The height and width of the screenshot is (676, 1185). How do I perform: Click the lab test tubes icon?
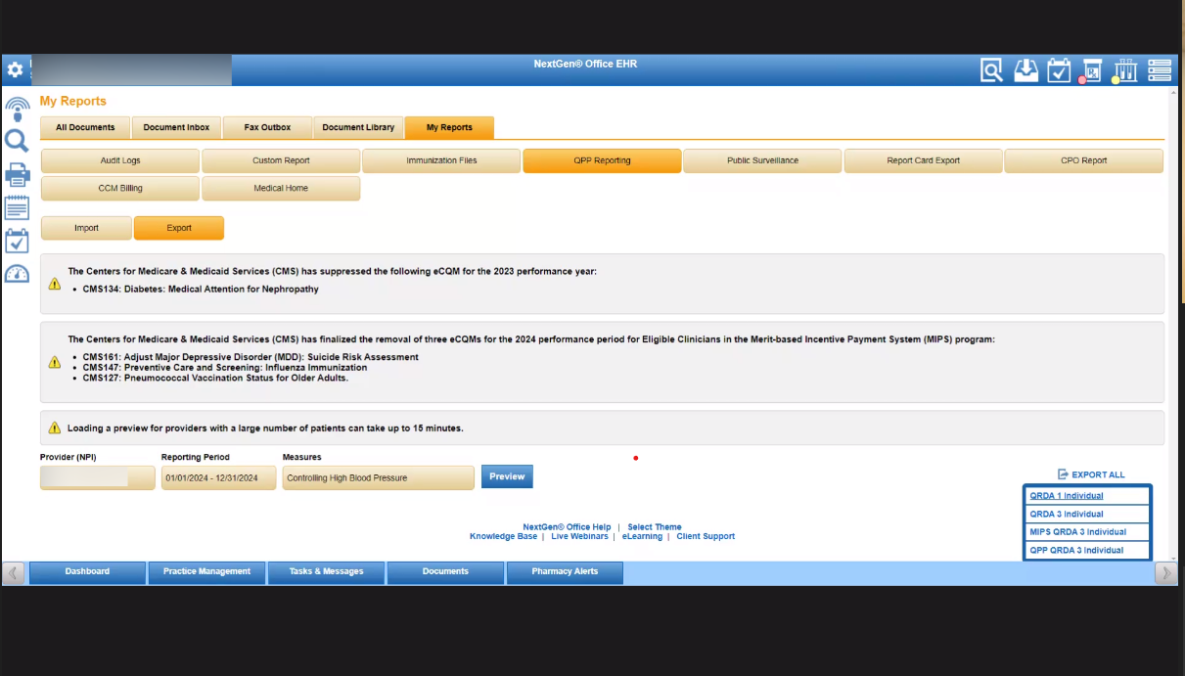click(1124, 70)
